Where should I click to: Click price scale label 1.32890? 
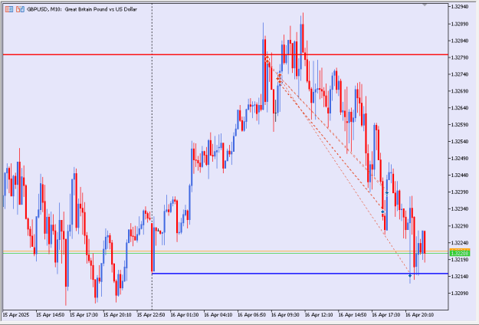pos(459,24)
